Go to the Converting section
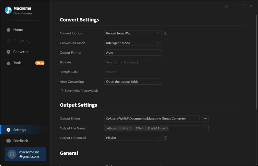 (x=25, y=41)
